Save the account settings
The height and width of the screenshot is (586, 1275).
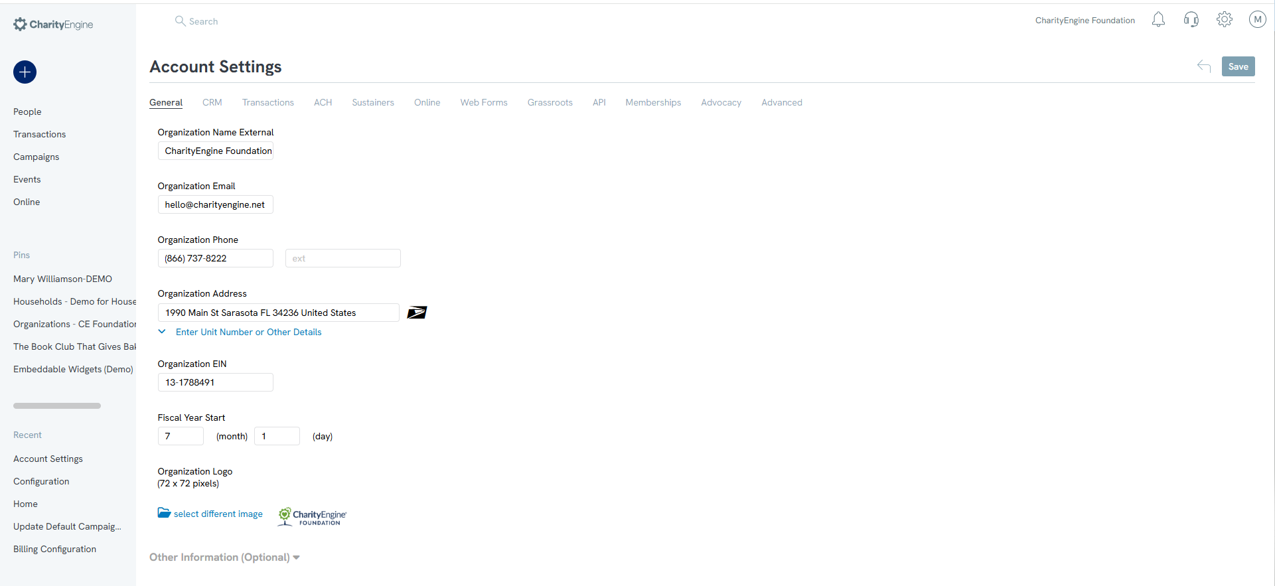pos(1238,66)
